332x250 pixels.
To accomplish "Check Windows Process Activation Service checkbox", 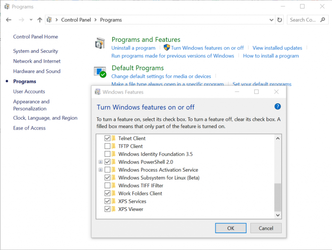I will 107,170.
